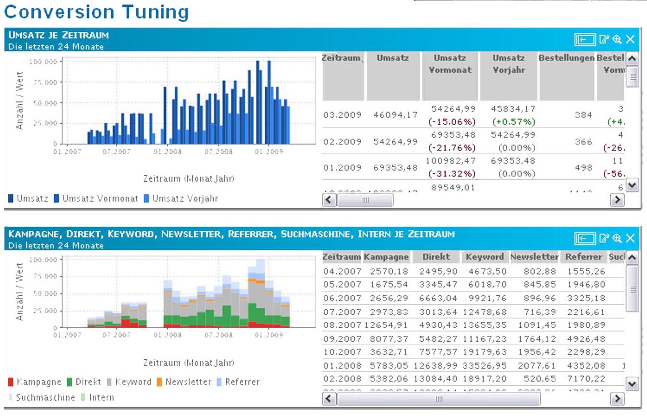647x420 pixels.
Task: Sort by Umsatz Vorjahr column header
Action: point(508,76)
